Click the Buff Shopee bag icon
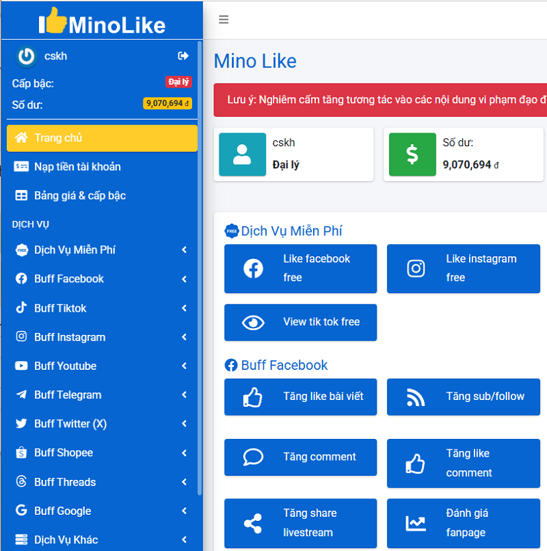 point(21,453)
